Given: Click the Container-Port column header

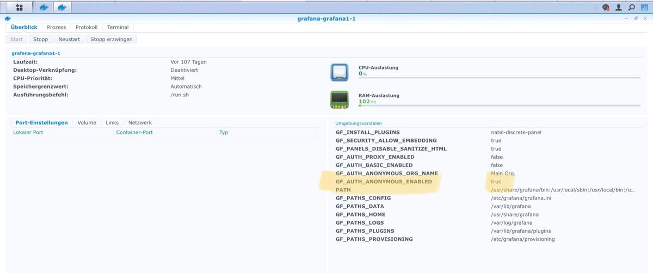Looking at the screenshot, I should click(x=166, y=132).
